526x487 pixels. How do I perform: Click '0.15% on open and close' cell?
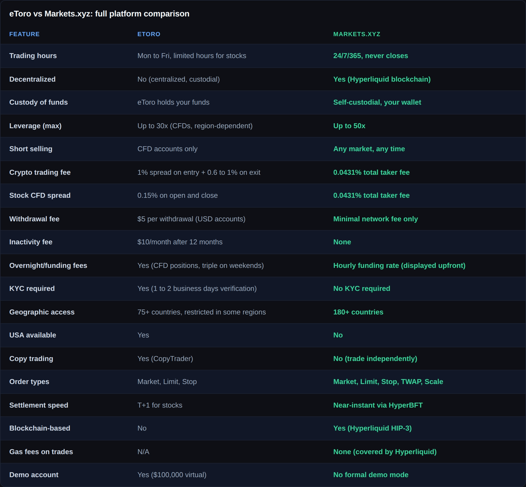(x=178, y=195)
